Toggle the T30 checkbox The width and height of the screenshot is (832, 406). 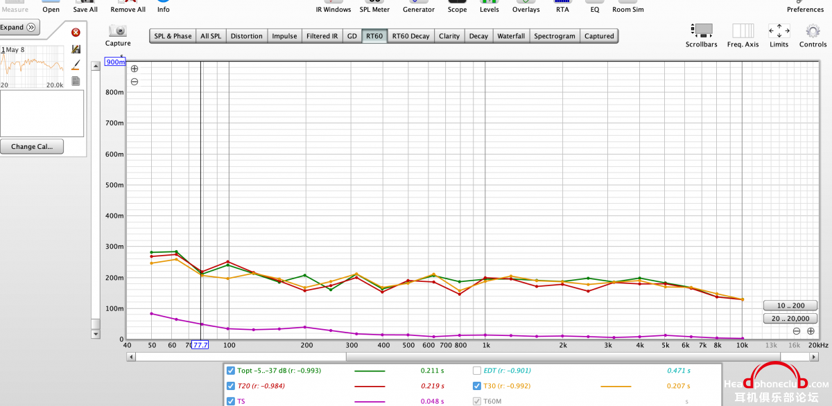[x=477, y=386]
